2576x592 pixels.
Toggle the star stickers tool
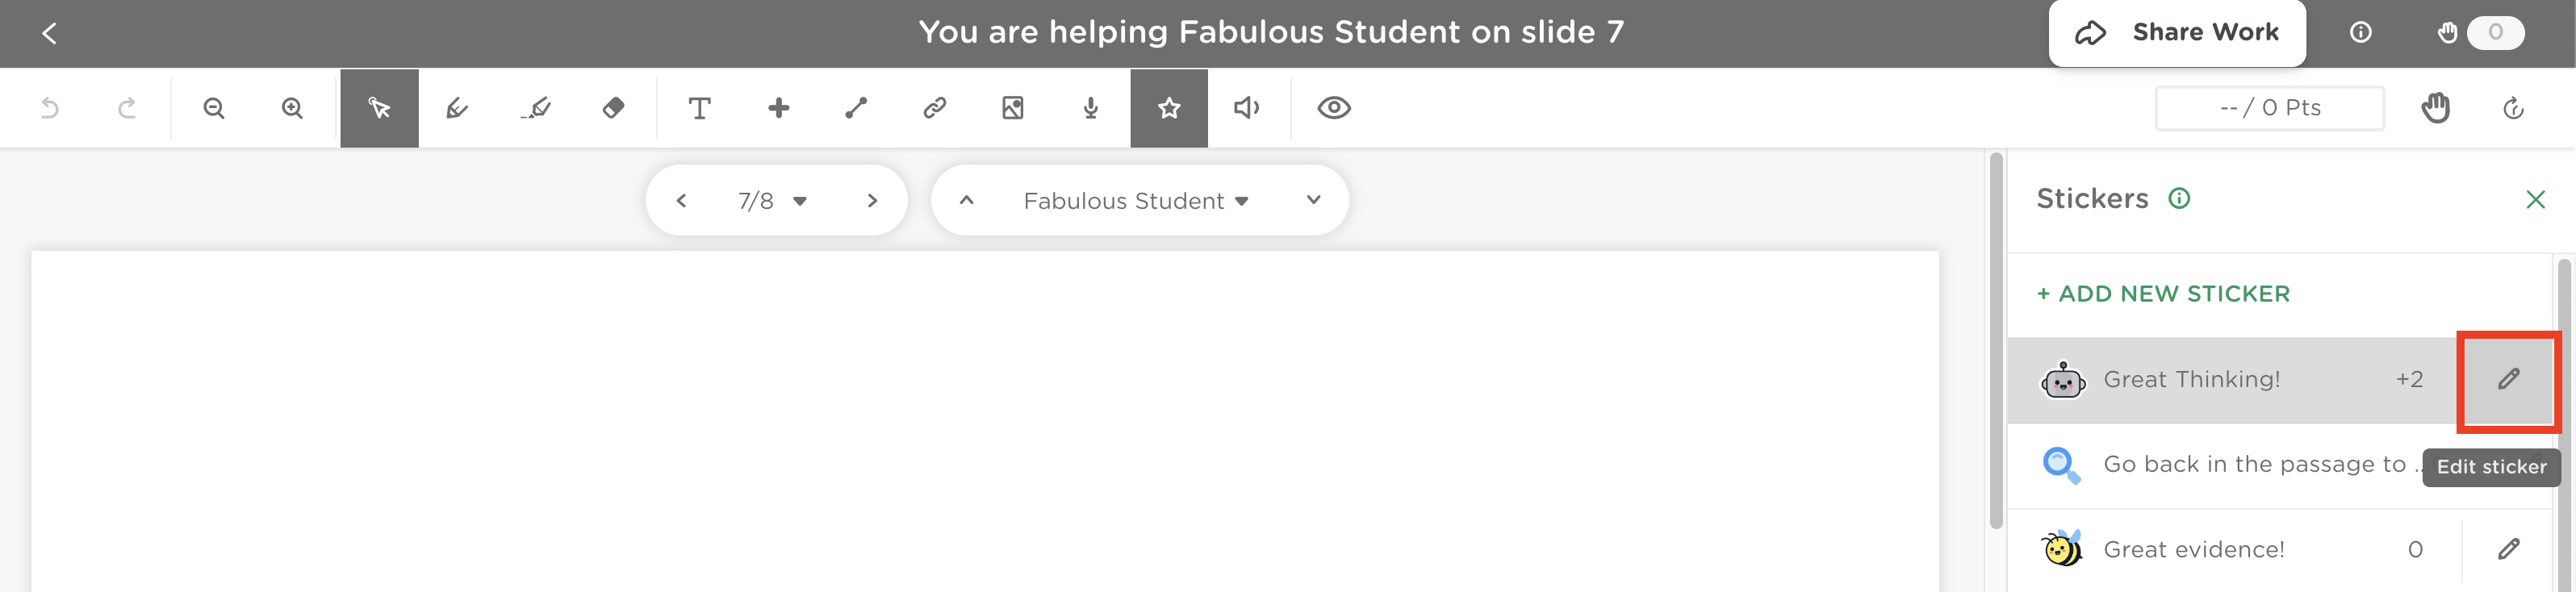(1169, 108)
